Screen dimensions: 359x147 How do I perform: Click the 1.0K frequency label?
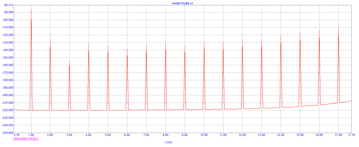[x=31, y=135]
